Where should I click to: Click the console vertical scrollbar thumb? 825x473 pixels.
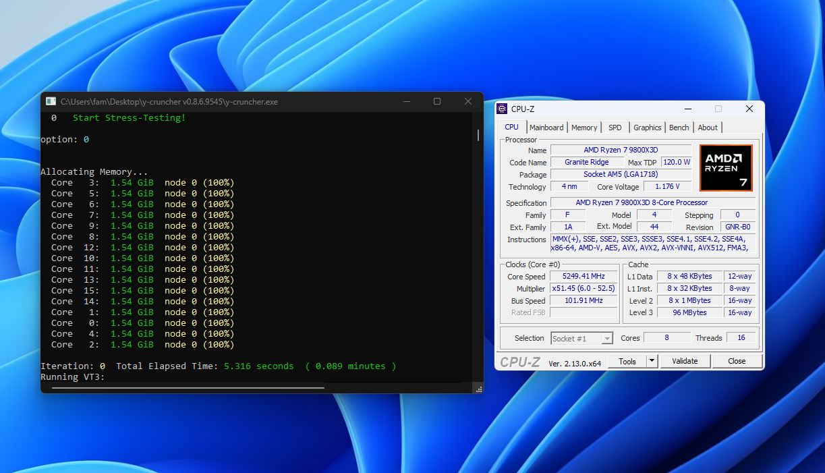click(478, 135)
